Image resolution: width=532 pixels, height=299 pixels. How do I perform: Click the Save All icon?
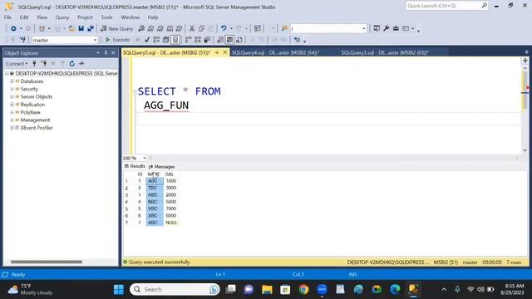[x=91, y=29]
